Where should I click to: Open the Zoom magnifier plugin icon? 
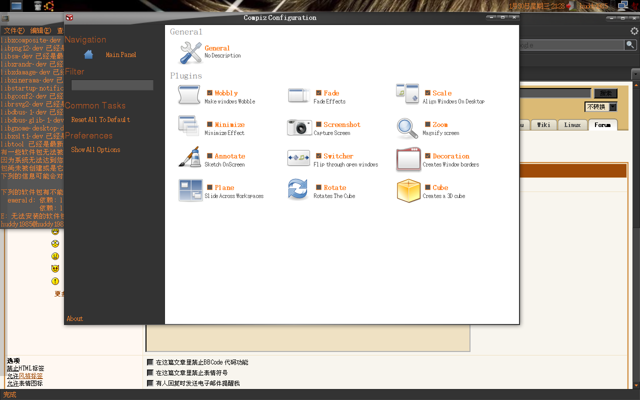tap(407, 128)
